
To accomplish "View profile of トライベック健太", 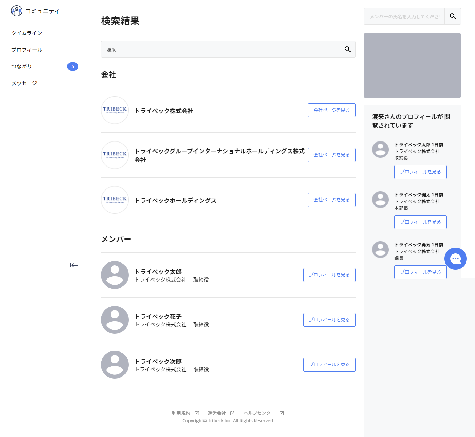I will 420,222.
